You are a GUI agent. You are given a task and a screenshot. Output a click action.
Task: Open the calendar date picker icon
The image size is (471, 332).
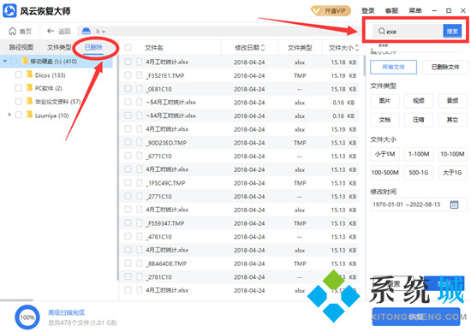454,205
